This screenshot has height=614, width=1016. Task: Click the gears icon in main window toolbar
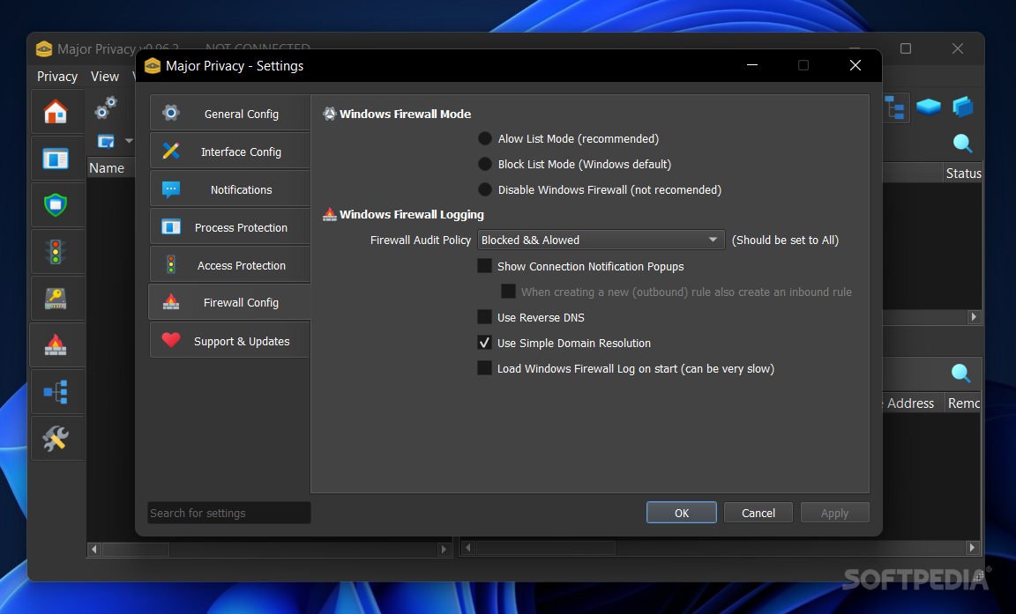[106, 108]
